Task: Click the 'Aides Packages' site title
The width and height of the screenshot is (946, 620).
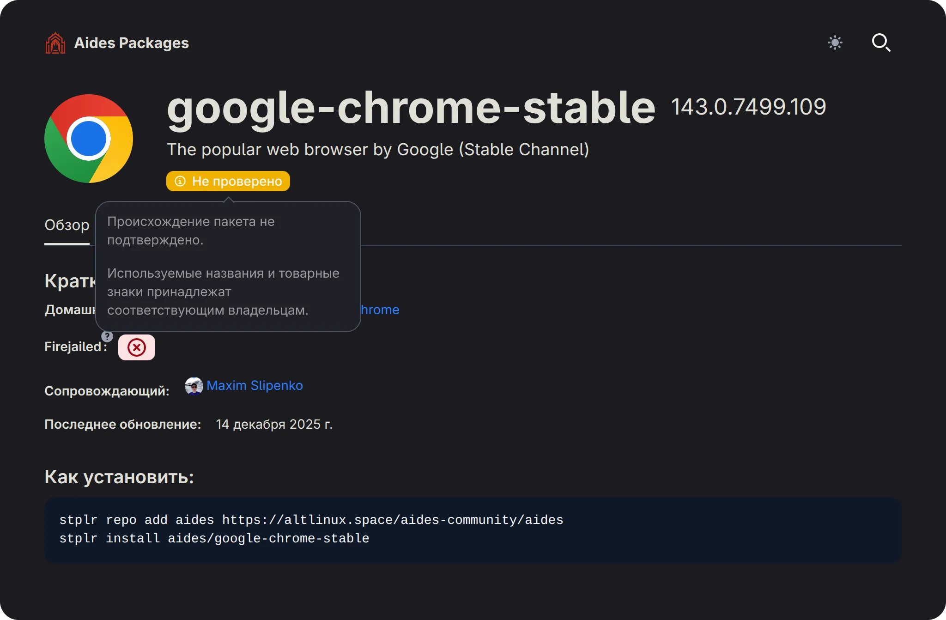Action: (x=131, y=43)
